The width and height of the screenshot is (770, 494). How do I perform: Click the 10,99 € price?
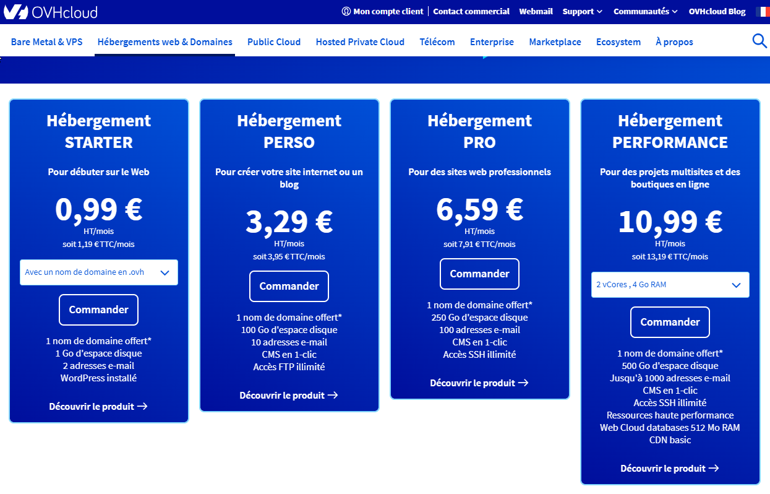pos(670,222)
